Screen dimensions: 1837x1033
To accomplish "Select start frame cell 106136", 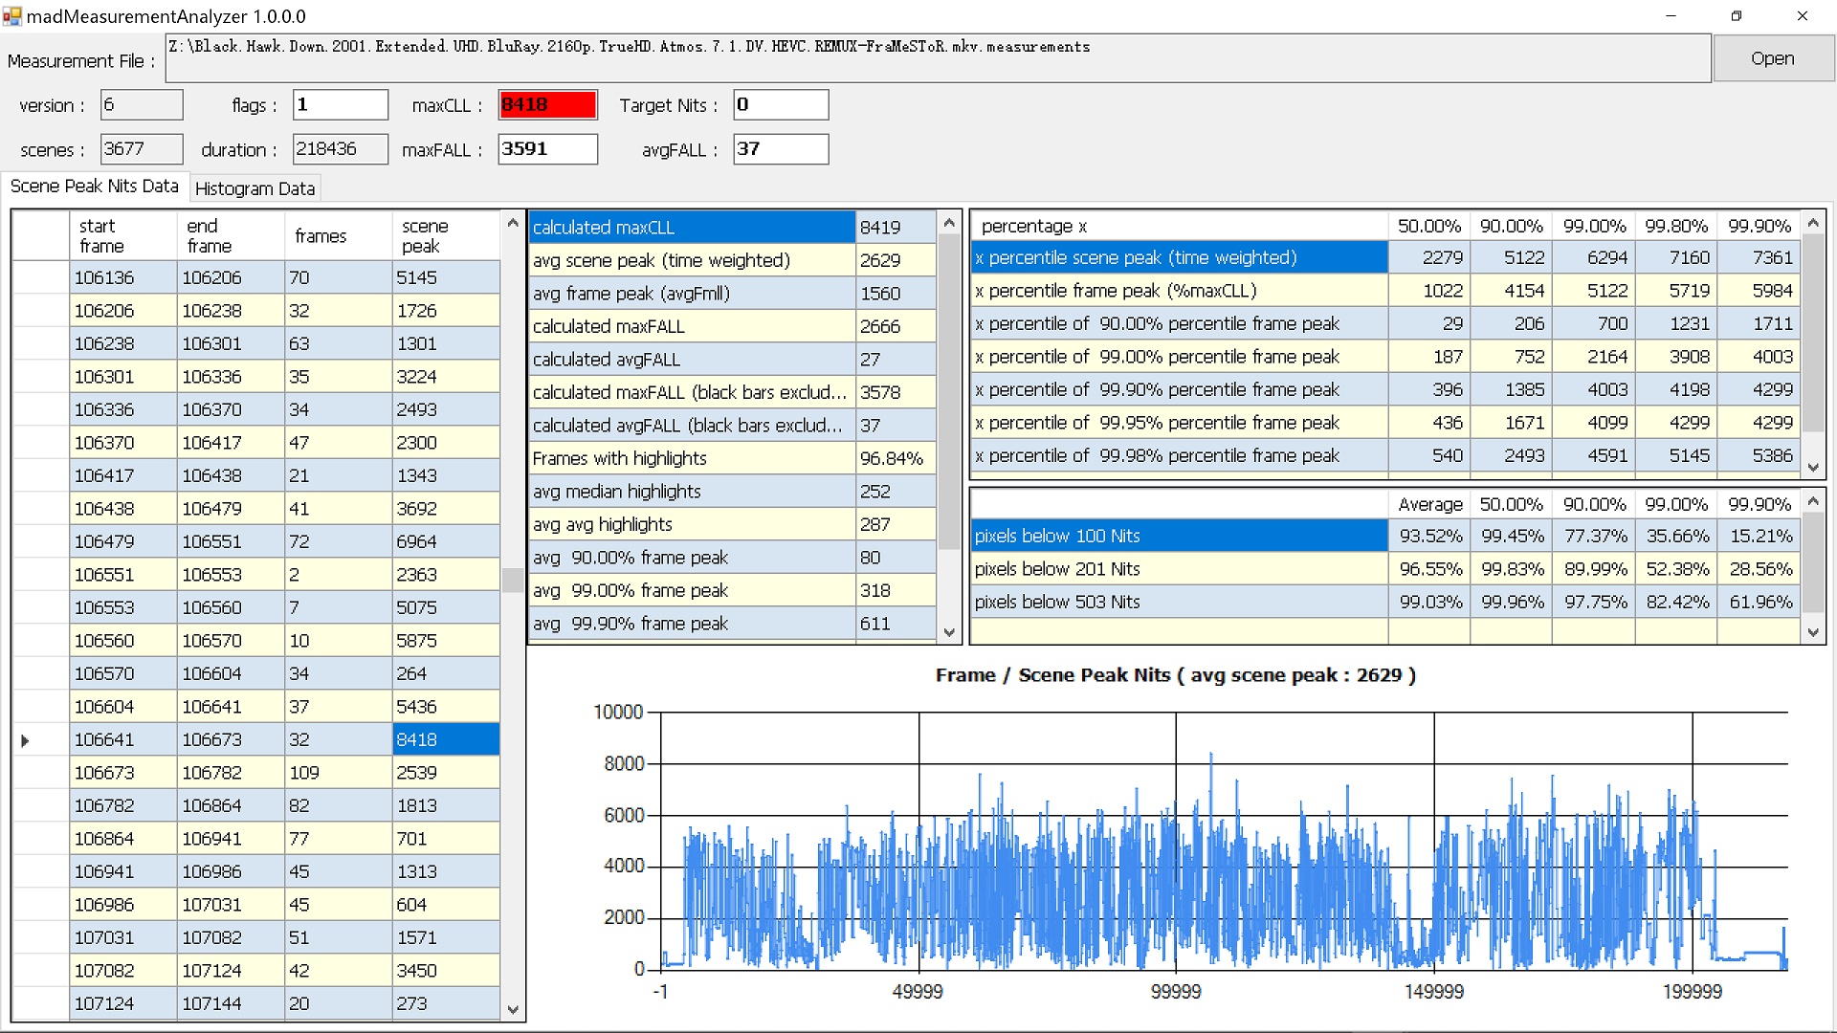I will (123, 277).
